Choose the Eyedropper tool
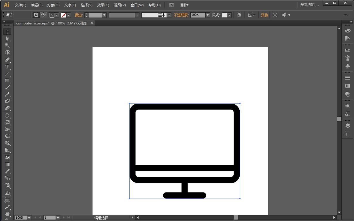 tap(7, 171)
